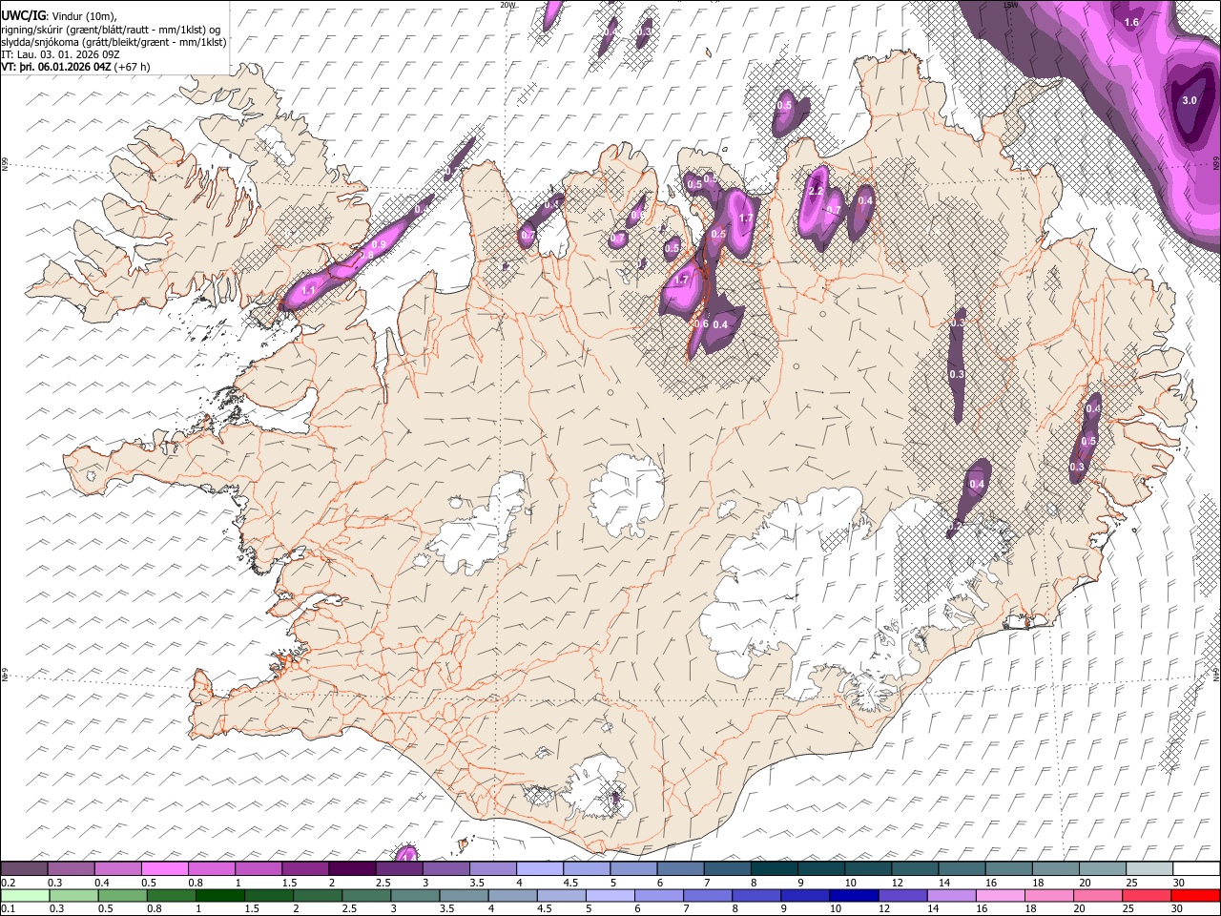Select the 0.4 swatch in upper legend row

click(x=117, y=869)
